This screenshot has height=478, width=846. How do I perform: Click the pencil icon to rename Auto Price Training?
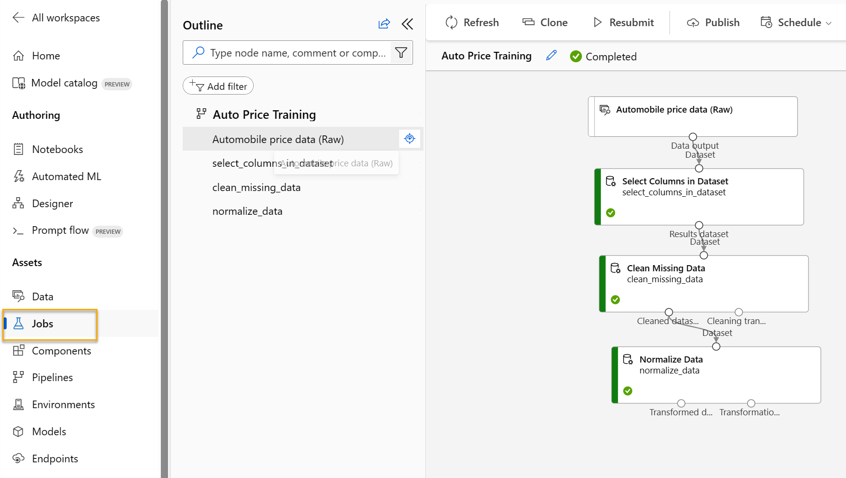pos(551,56)
